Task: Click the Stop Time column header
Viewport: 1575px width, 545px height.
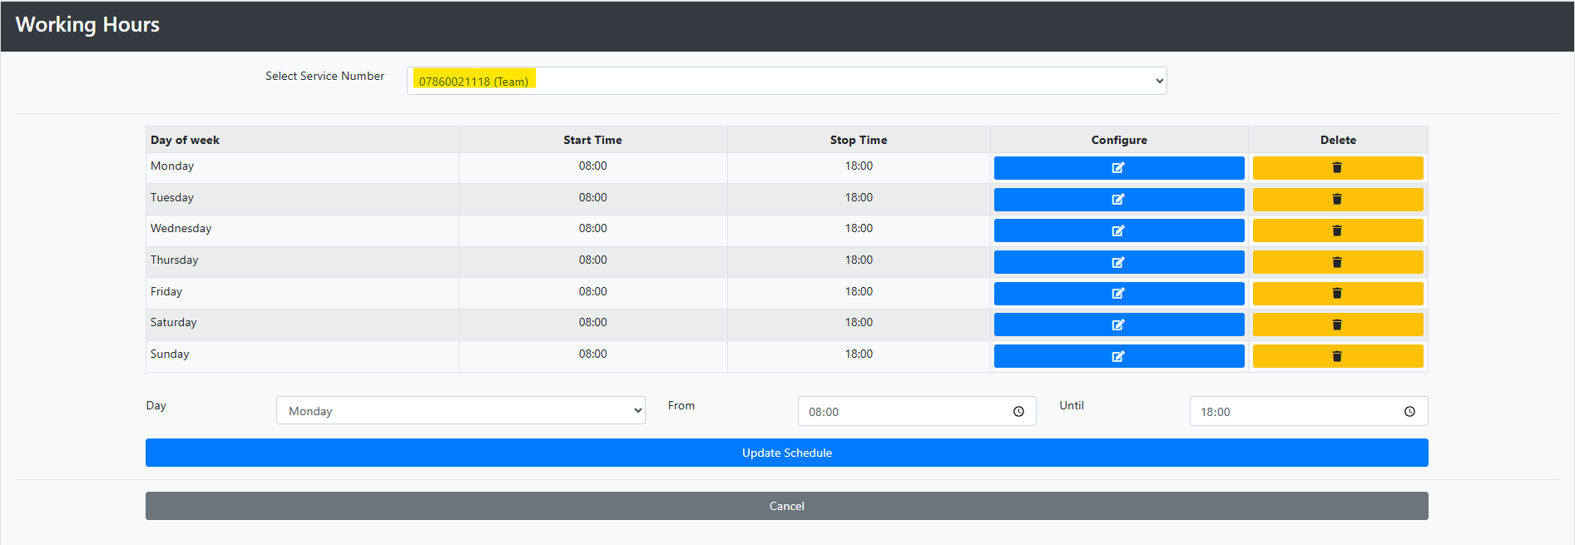Action: point(859,140)
